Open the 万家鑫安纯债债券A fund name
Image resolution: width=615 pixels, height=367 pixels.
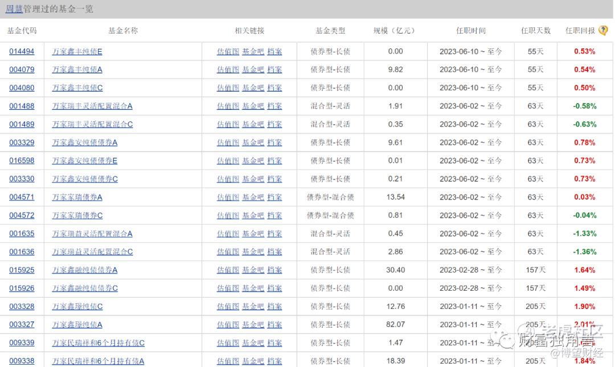(85, 142)
